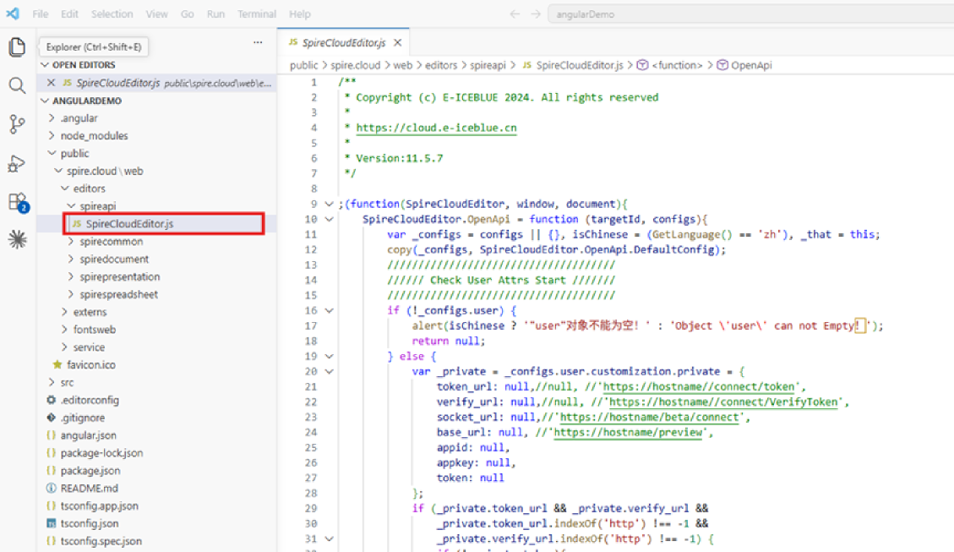Open https://cloud.e-iceblue.cn link in comment
954x552 pixels.
[436, 128]
